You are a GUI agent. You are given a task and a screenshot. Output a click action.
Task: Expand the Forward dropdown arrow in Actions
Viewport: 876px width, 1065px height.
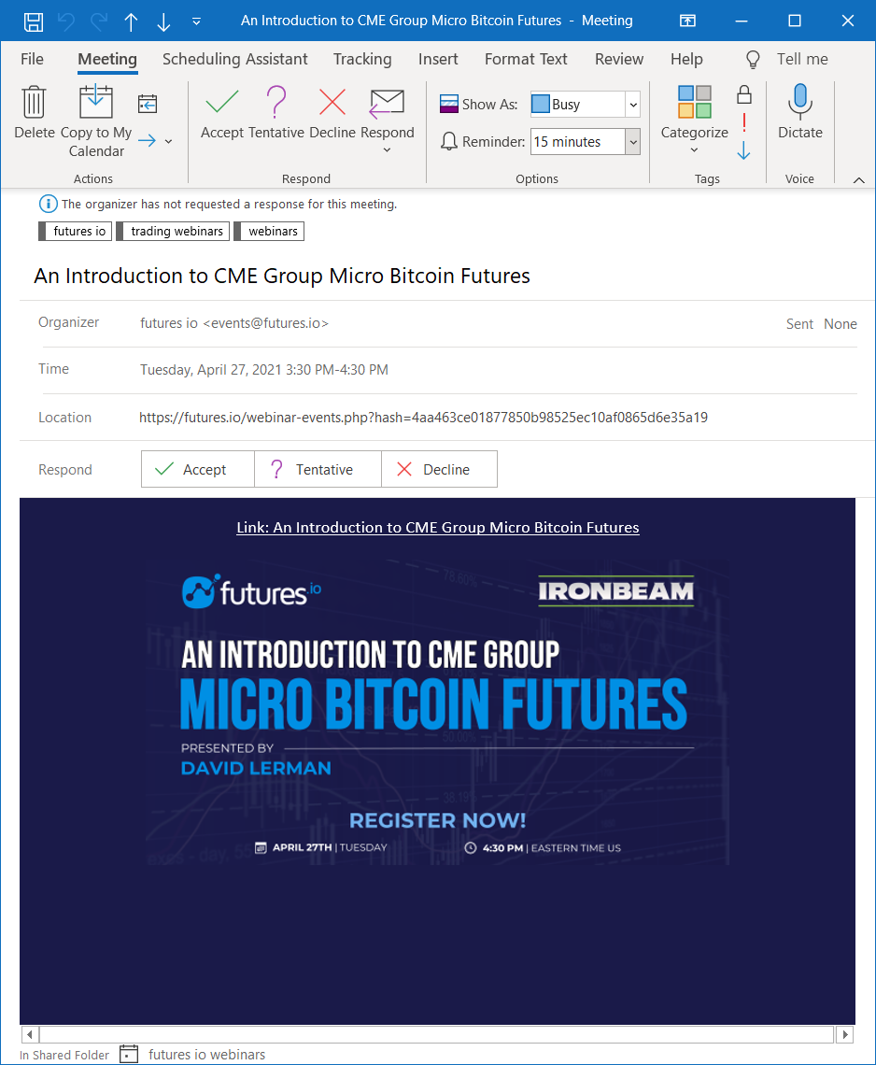(168, 141)
